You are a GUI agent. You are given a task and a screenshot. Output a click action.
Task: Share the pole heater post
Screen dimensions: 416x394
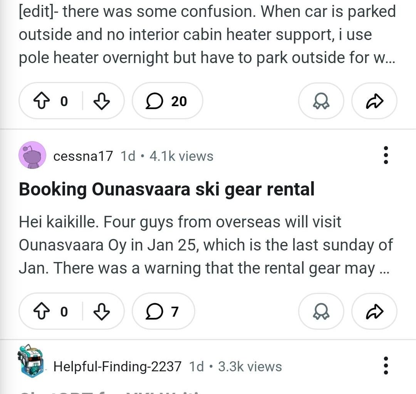click(x=374, y=101)
